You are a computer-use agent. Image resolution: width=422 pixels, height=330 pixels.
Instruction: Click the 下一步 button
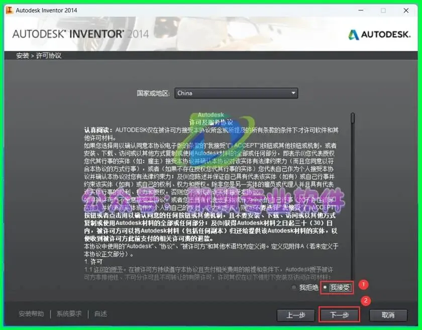[339, 315]
